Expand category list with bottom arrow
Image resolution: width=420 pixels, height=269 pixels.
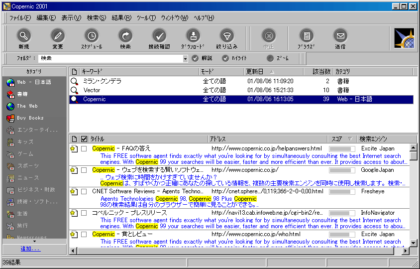click(x=34, y=242)
